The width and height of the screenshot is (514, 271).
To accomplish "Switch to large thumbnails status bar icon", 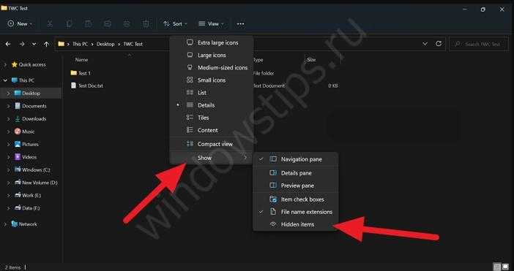I will click(506, 267).
